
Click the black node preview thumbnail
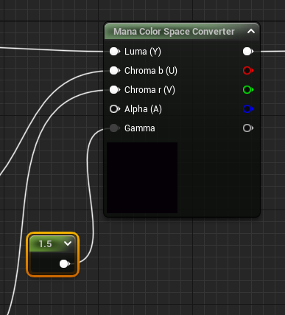click(x=142, y=178)
